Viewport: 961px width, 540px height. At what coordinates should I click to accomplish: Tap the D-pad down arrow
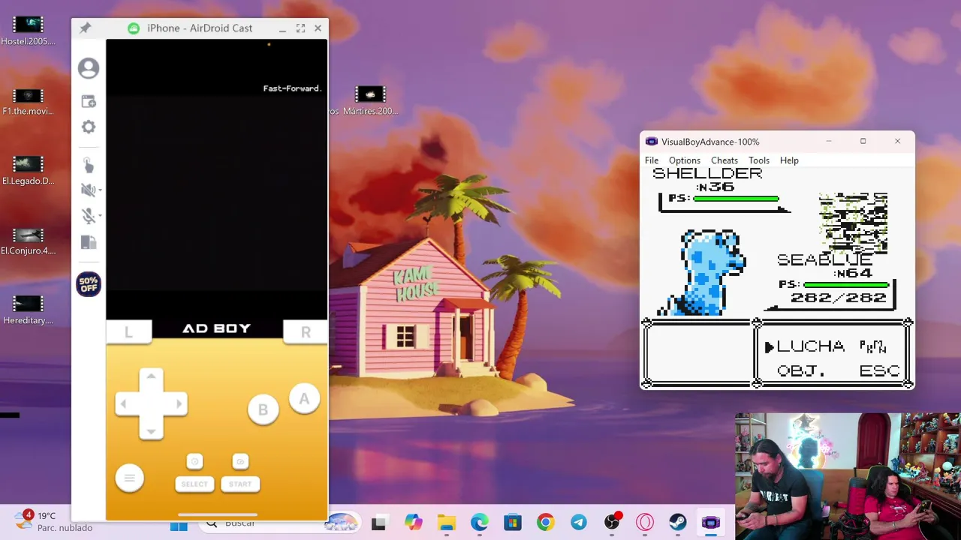(x=151, y=431)
